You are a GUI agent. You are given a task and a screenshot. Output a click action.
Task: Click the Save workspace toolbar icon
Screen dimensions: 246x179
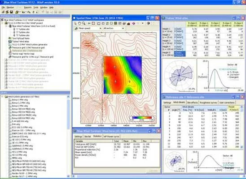(x=11, y=12)
